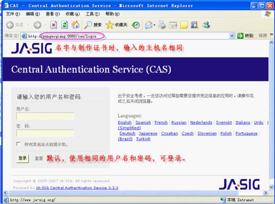The height and width of the screenshot is (204, 275).
Task: Click the horizontal scrollbar left arrow
Action: pos(5,193)
